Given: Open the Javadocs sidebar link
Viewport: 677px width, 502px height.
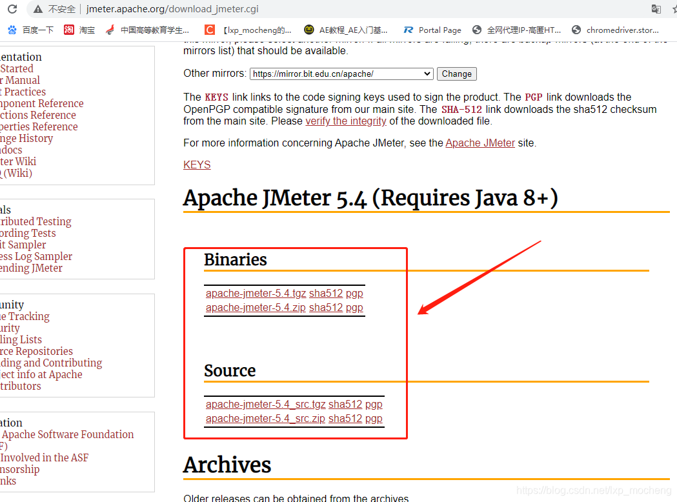Looking at the screenshot, I should pyautogui.click(x=11, y=150).
